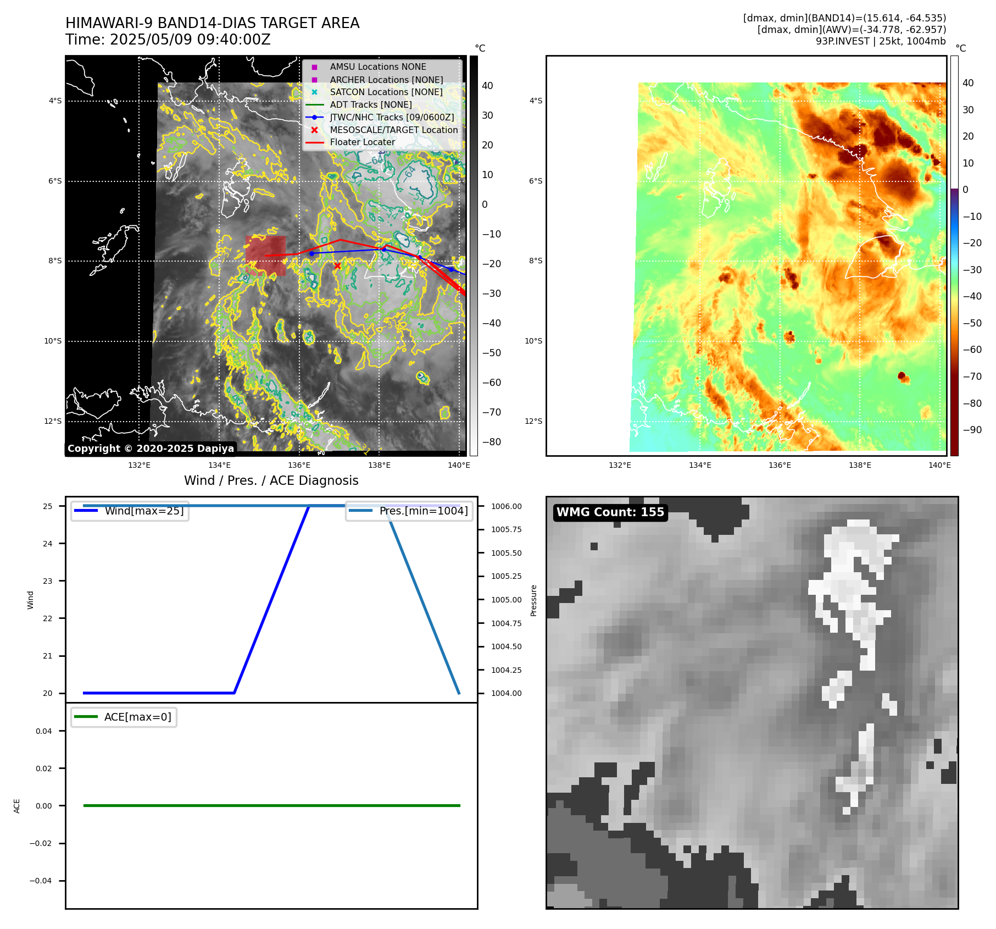Click the 'WMG Count: 155' label
This screenshot has height=929, width=996.
610,512
